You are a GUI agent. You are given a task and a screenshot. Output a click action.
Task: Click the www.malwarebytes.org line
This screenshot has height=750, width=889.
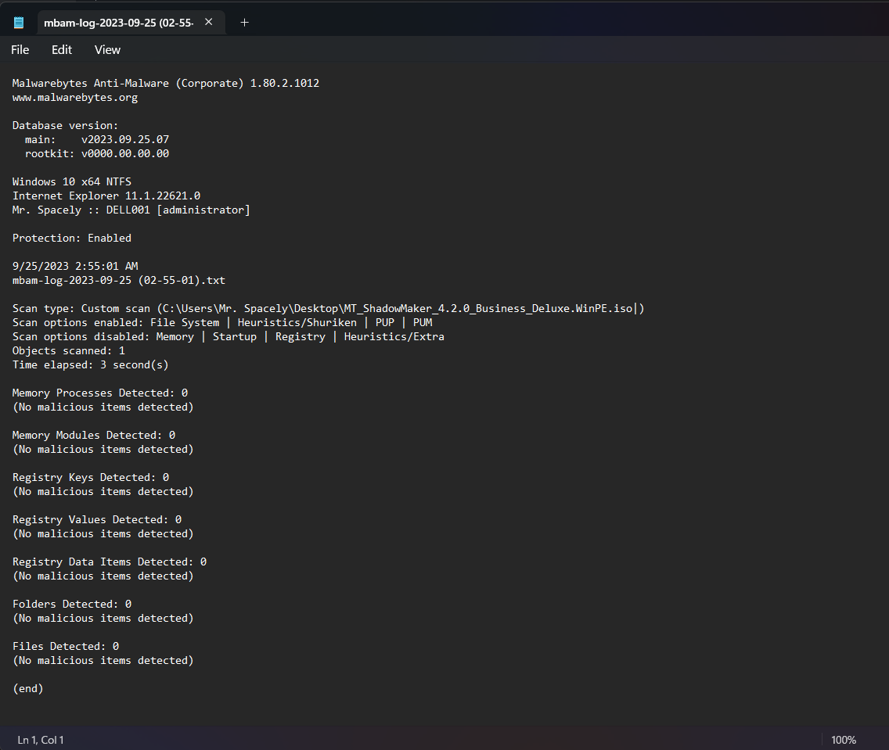pos(75,98)
